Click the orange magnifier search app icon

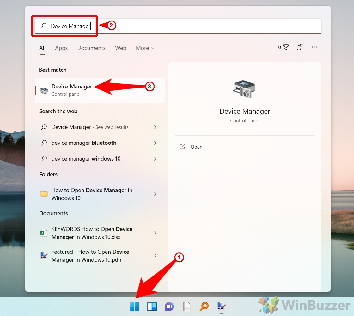coord(204,307)
